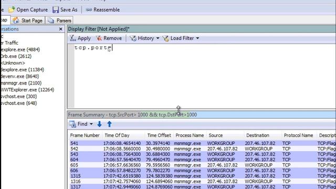Open the Find dropdown arrow
This screenshot has height=189, width=336.
[91, 124]
